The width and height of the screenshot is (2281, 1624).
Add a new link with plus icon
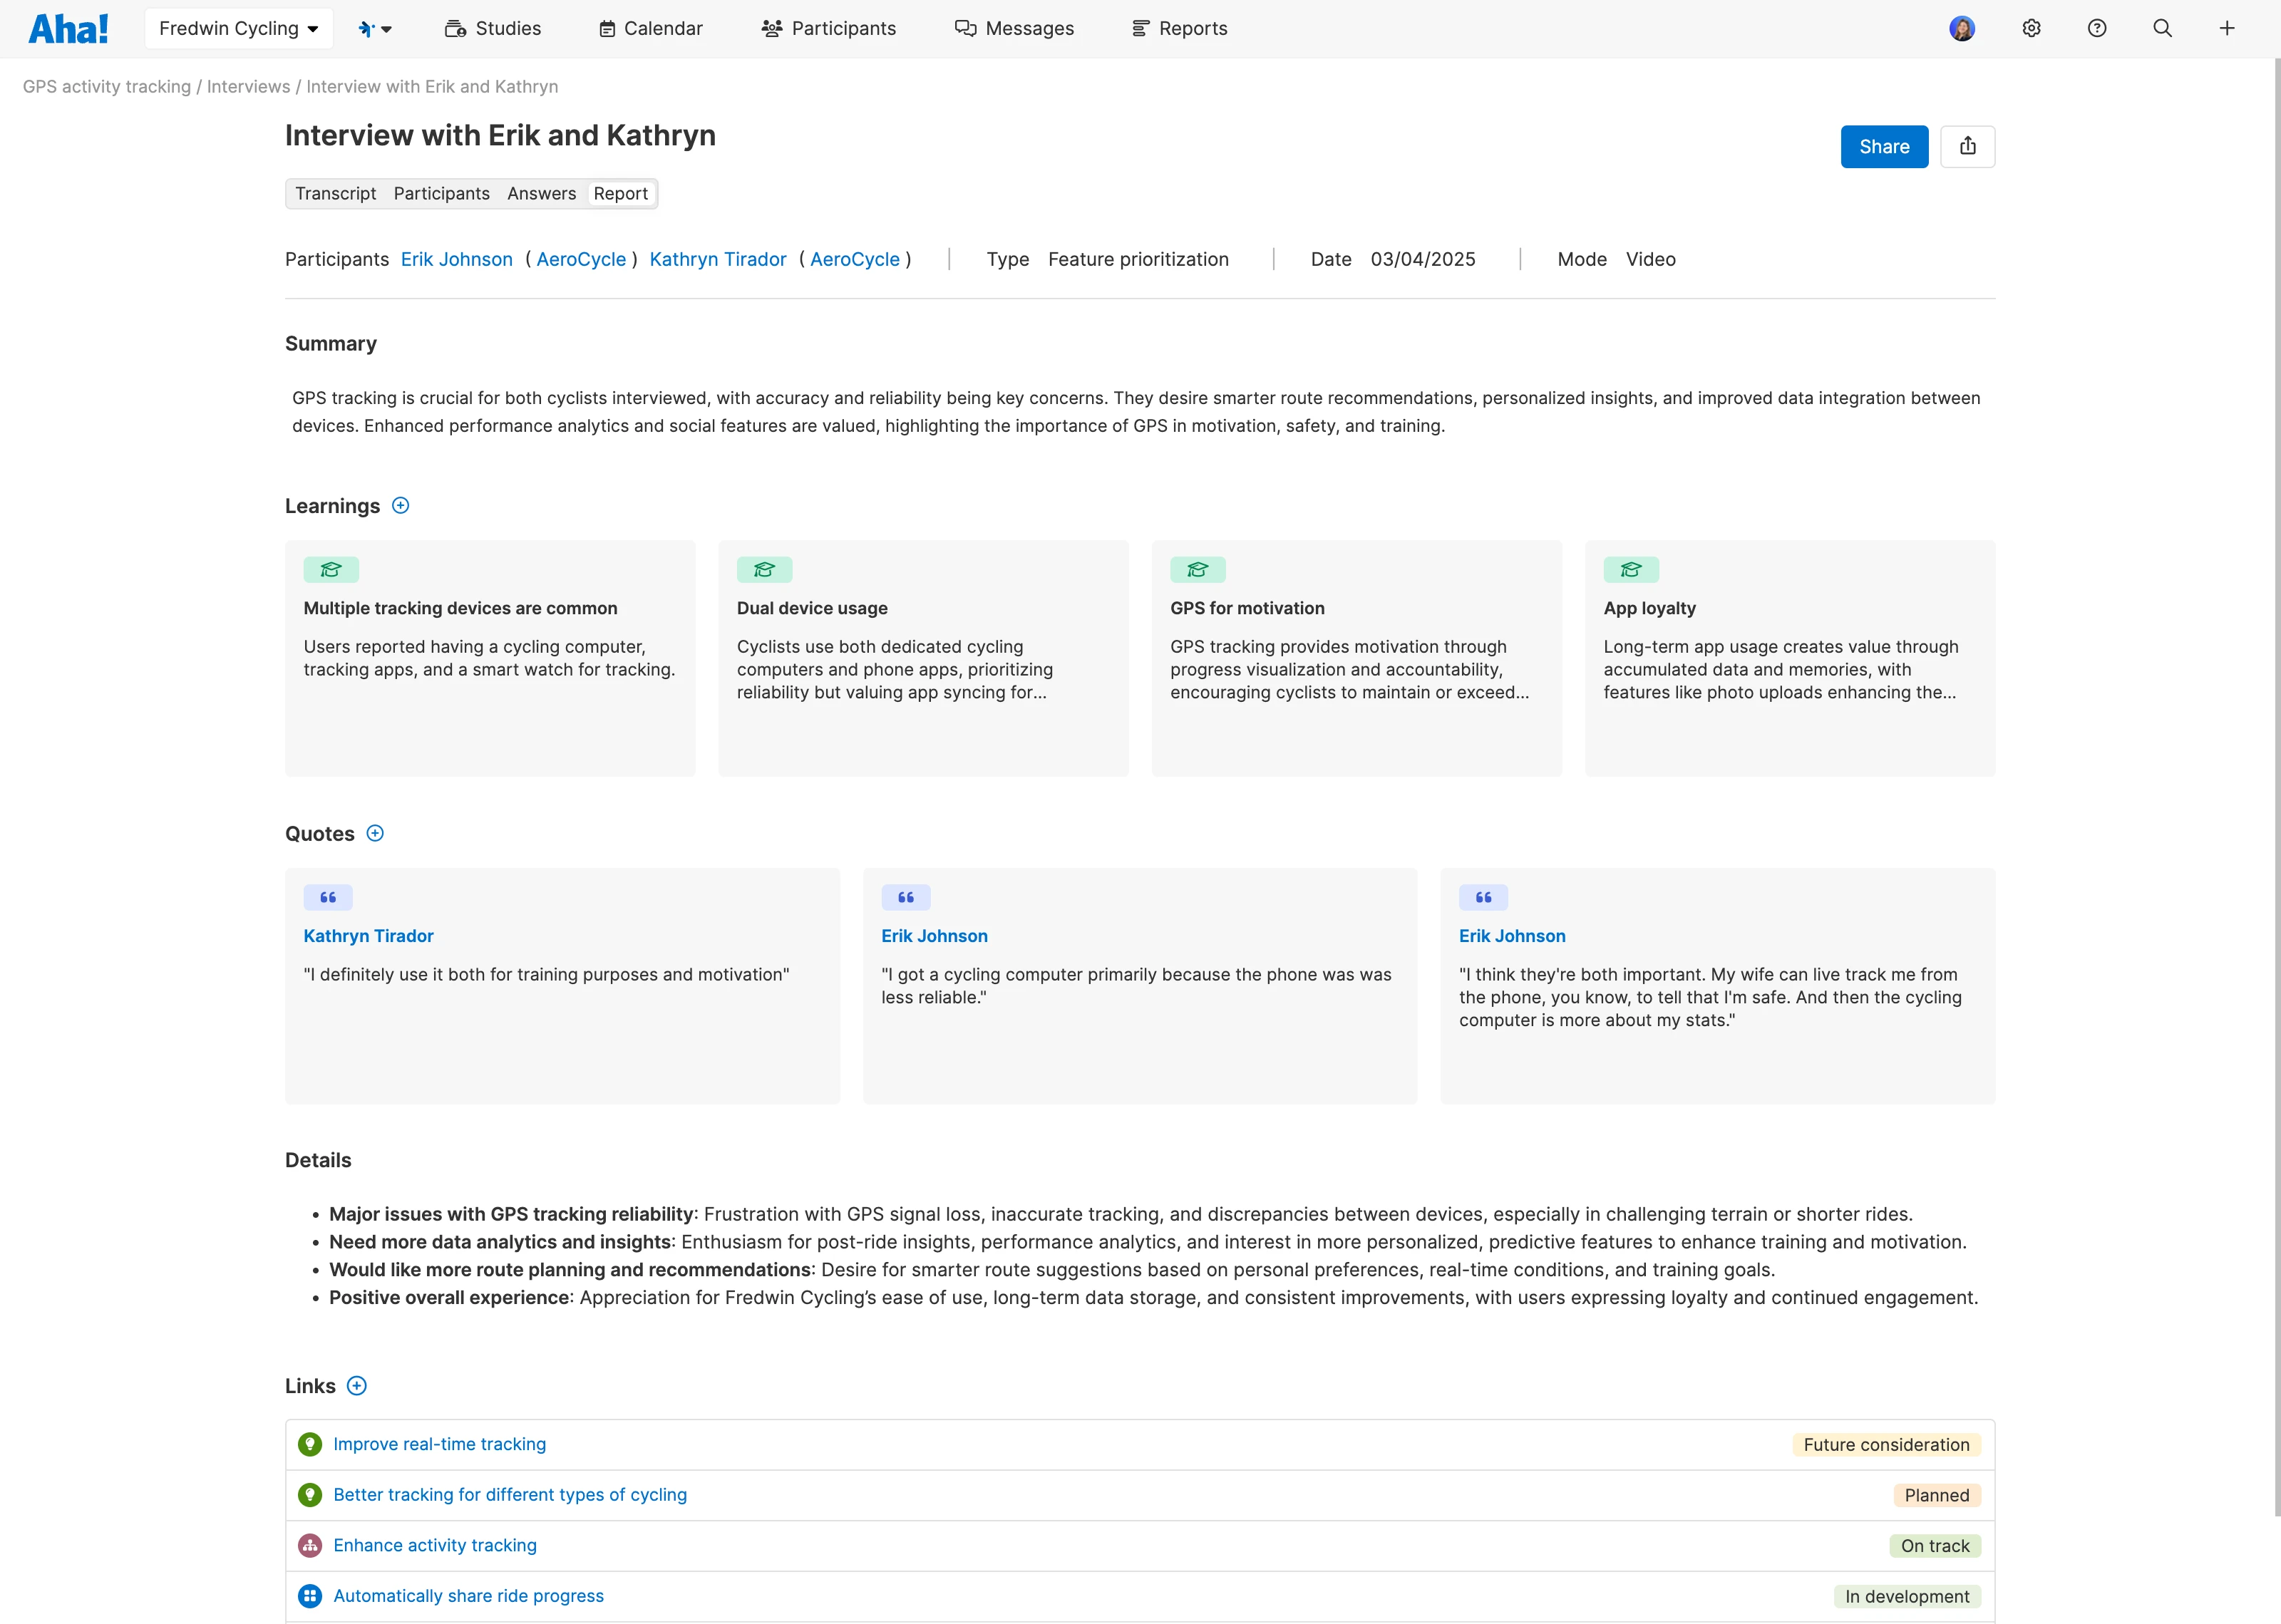(x=357, y=1386)
